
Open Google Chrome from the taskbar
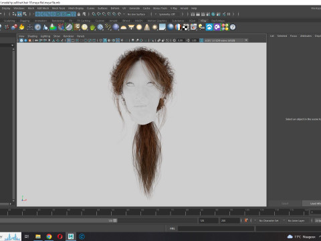(49, 236)
